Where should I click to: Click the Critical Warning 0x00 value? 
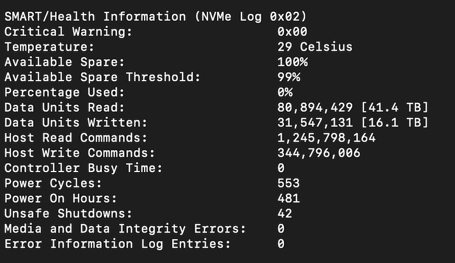pos(292,32)
